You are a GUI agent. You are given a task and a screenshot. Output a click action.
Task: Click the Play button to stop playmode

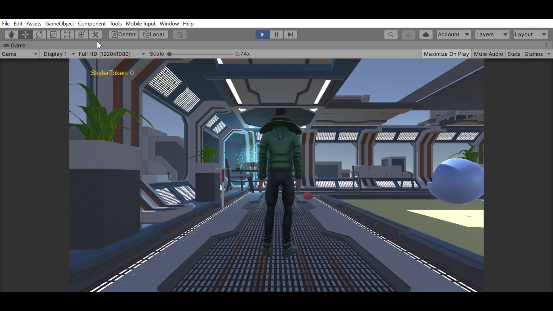(262, 35)
